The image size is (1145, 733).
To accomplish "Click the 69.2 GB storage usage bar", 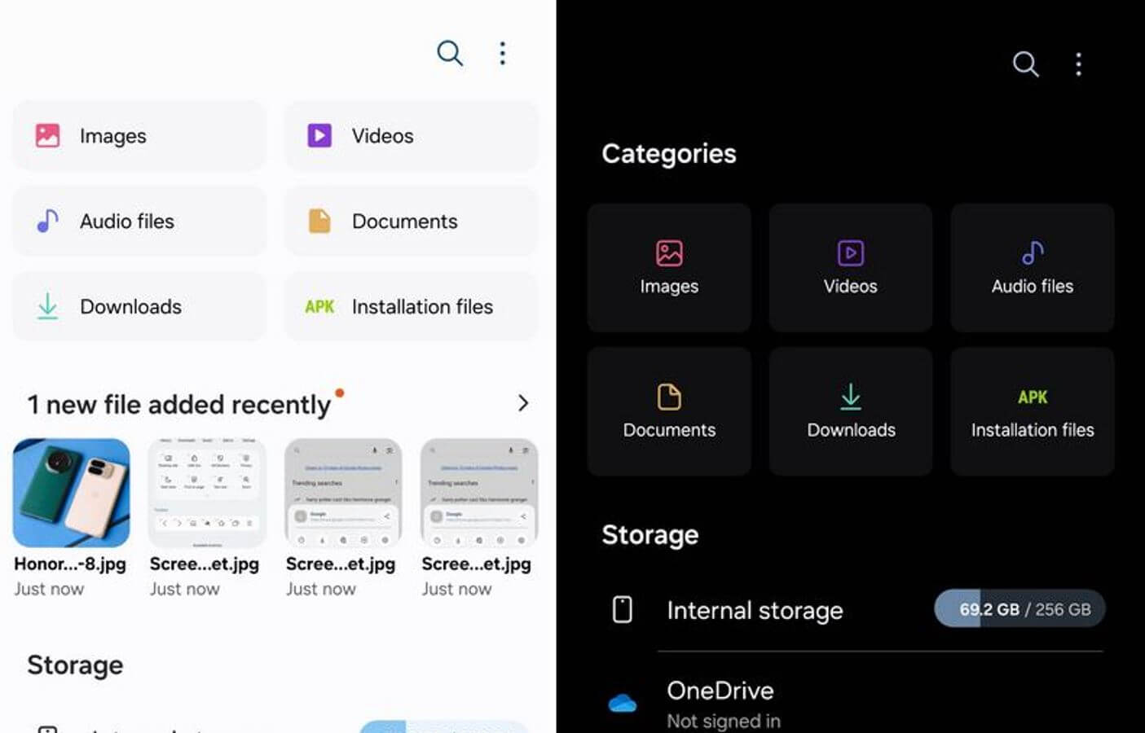I will coord(1019,609).
